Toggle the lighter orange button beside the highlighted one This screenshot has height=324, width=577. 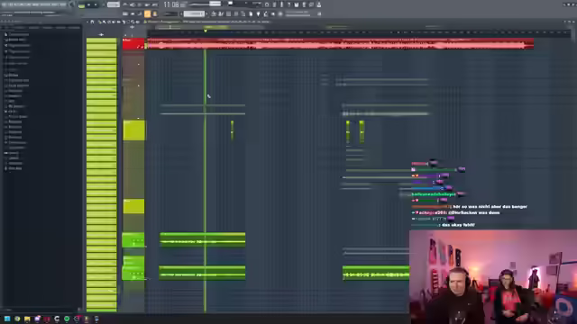(x=154, y=14)
